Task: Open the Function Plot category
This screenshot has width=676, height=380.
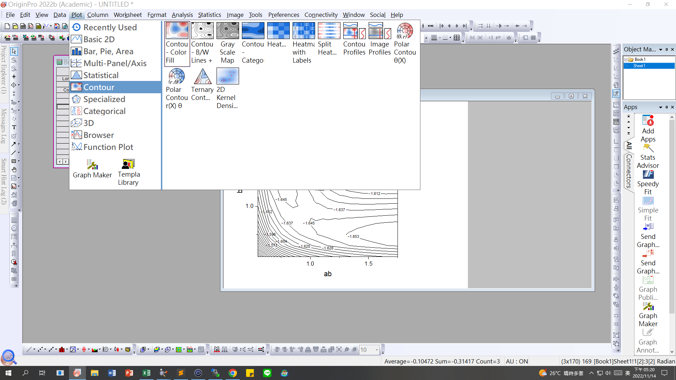Action: 116,147
